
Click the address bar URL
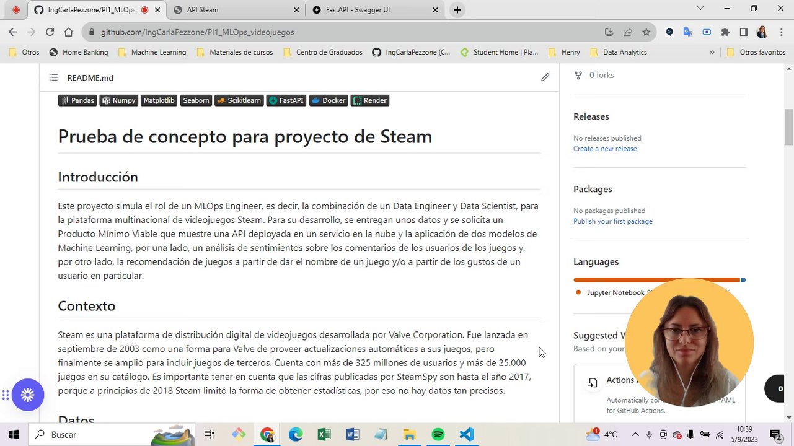click(197, 32)
